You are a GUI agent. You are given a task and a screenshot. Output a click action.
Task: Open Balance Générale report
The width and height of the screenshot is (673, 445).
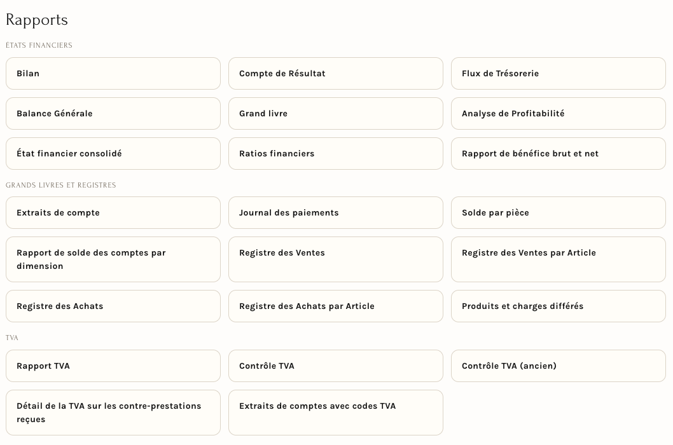113,113
